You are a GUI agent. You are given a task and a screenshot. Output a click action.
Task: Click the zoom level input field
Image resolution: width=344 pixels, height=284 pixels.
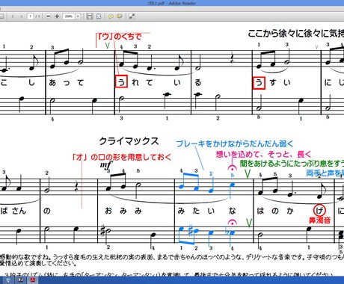pos(69,16)
